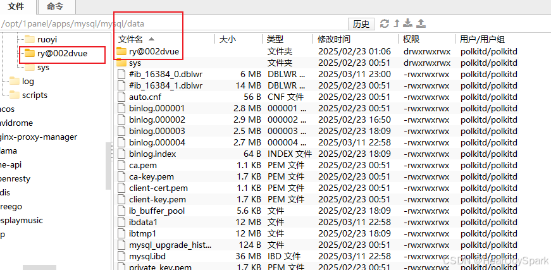
Task: Click file icon next to binlog.000001
Action: click(x=121, y=108)
